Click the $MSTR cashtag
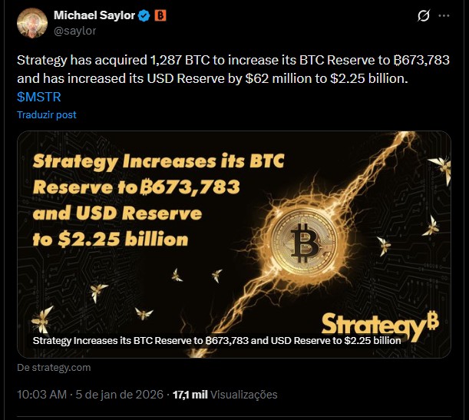 tap(39, 98)
